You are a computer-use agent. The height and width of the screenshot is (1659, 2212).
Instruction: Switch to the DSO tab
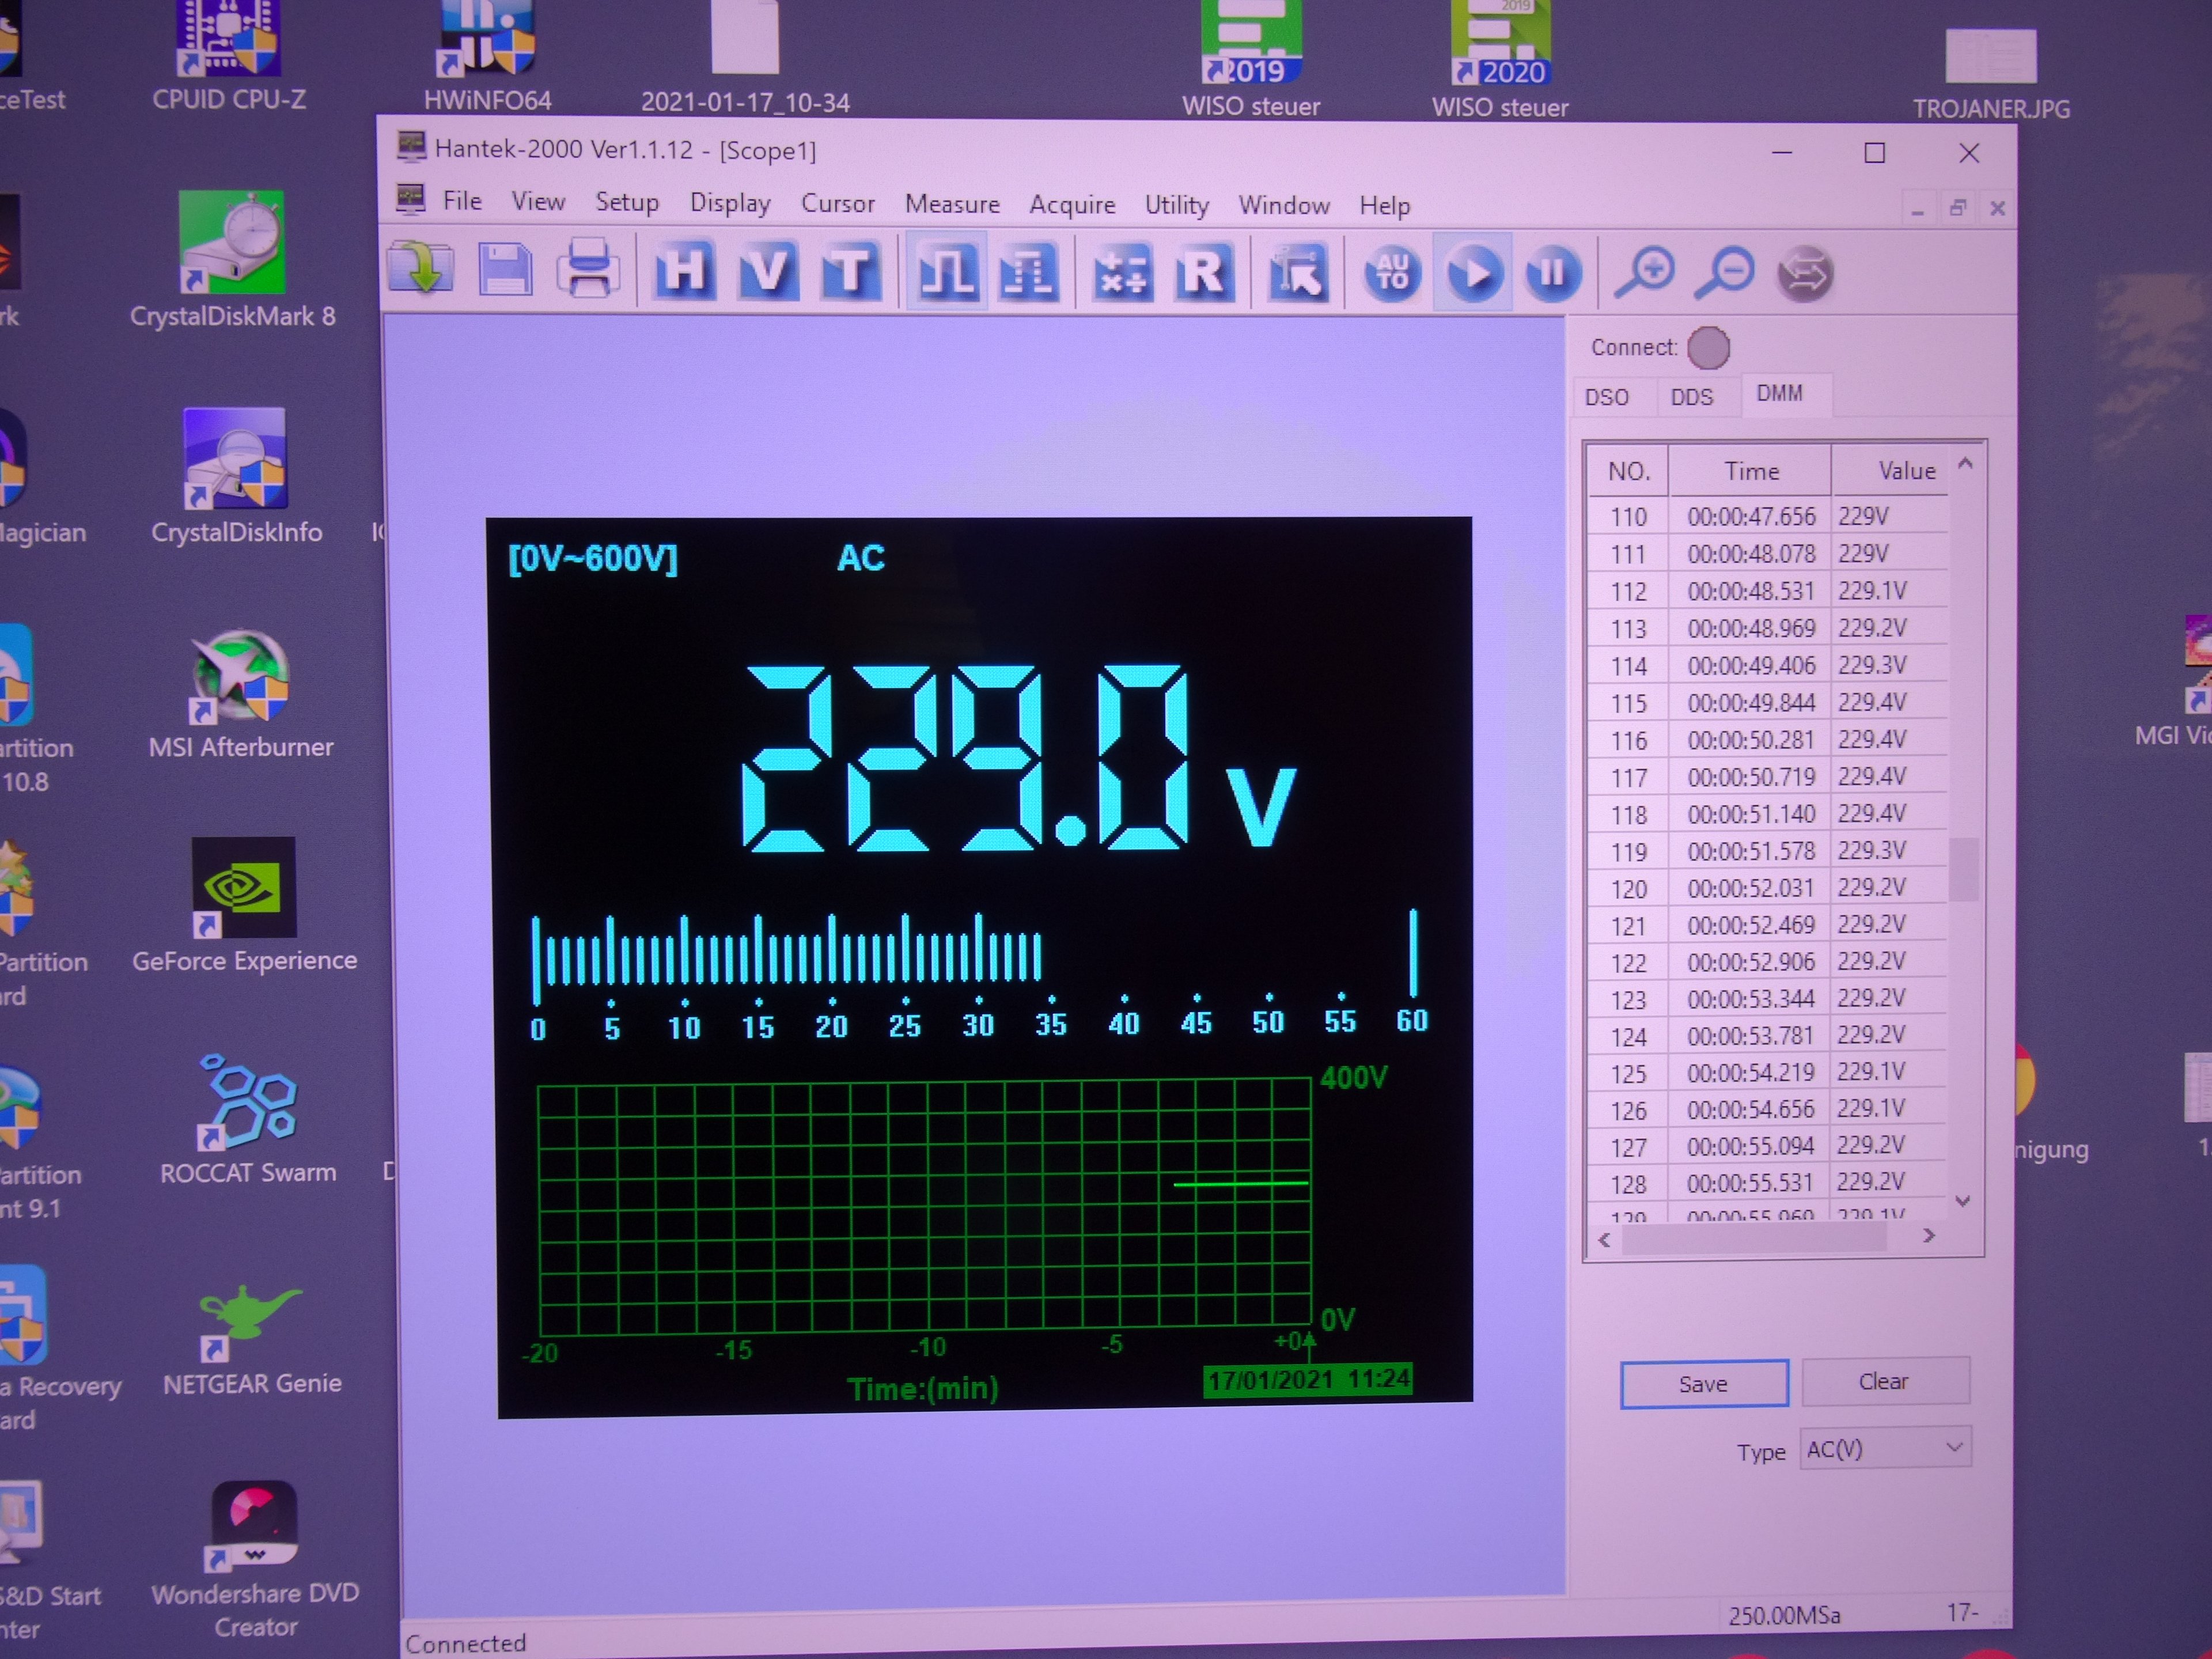tap(1607, 397)
